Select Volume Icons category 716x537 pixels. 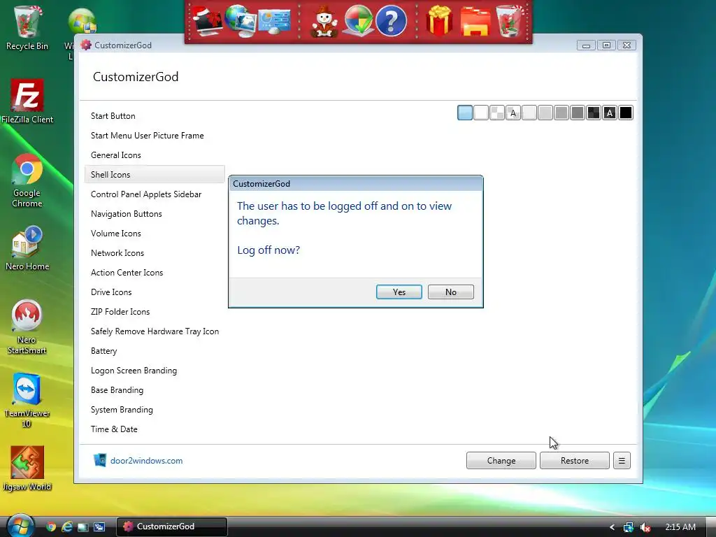click(155, 234)
